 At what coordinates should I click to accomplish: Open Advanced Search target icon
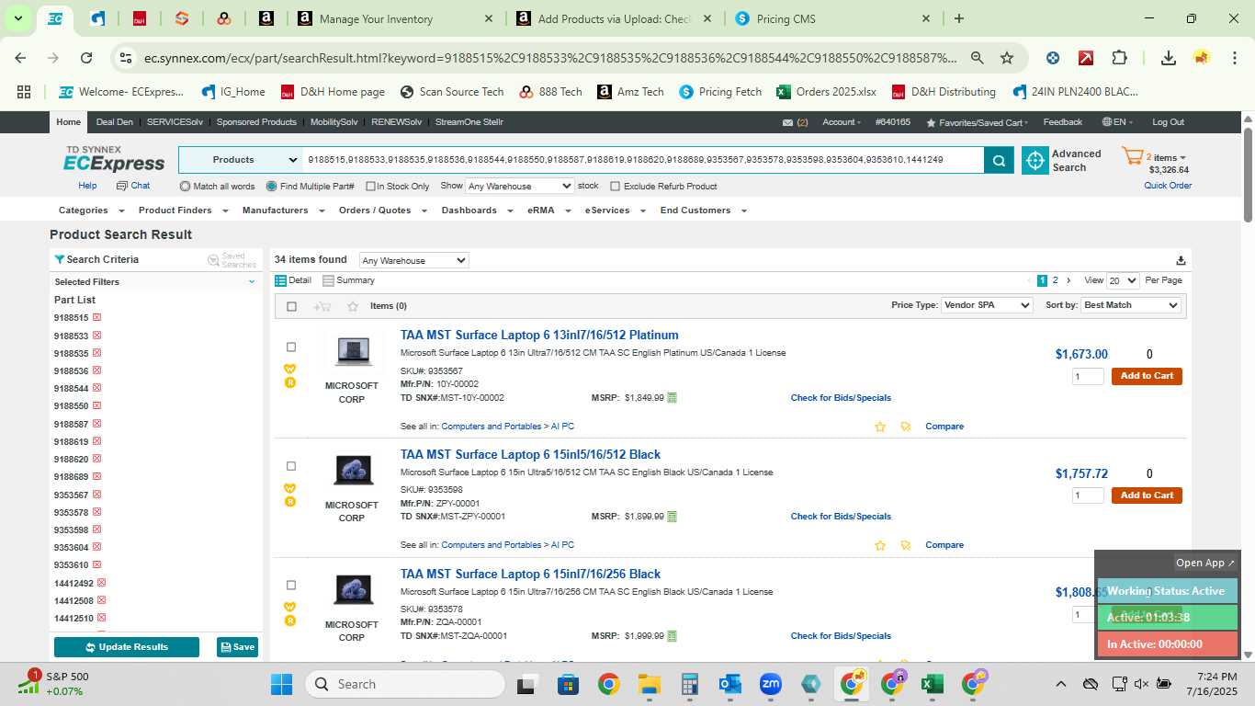click(1035, 160)
